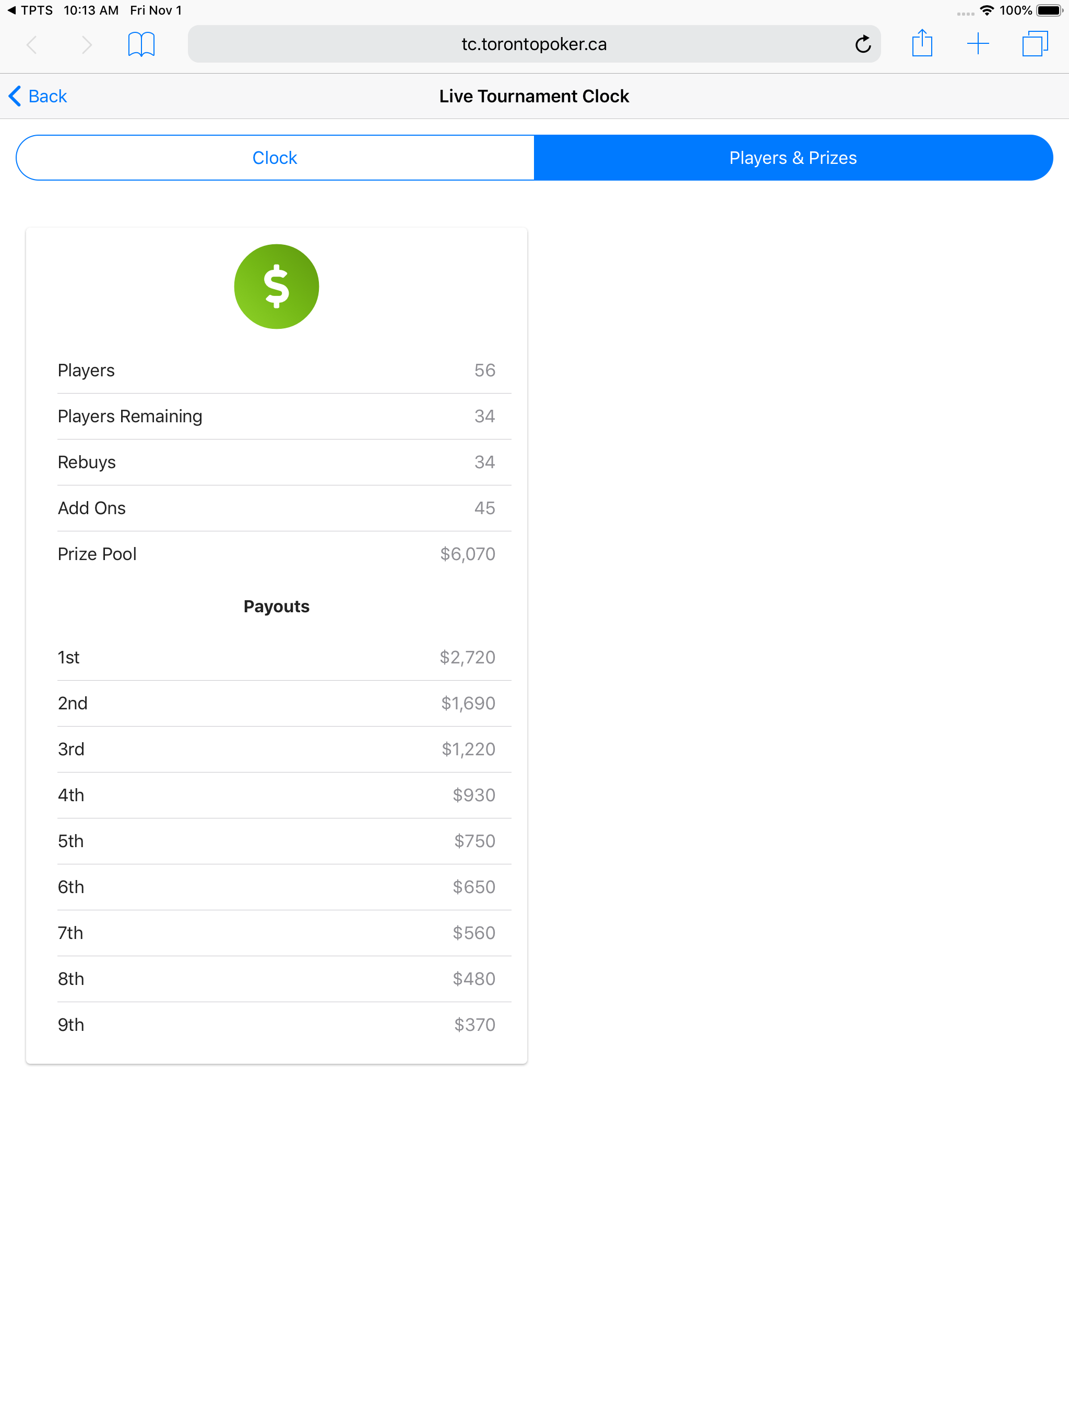
Task: Add a new tab with plus icon
Action: tap(978, 44)
